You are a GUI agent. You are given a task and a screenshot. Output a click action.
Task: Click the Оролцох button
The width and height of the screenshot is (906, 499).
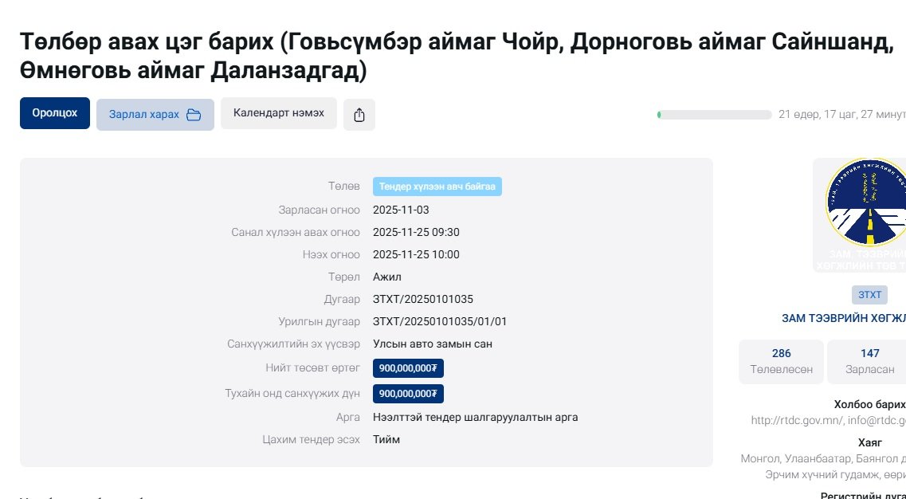[55, 113]
